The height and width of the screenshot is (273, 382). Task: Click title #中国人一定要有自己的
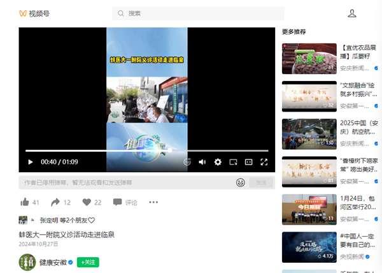coord(358,240)
